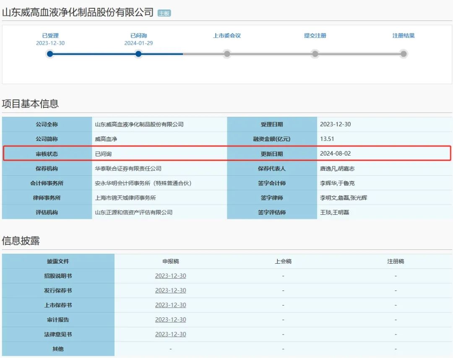Click the 提交注册 progress step dot
The width and height of the screenshot is (453, 358).
coord(315,54)
